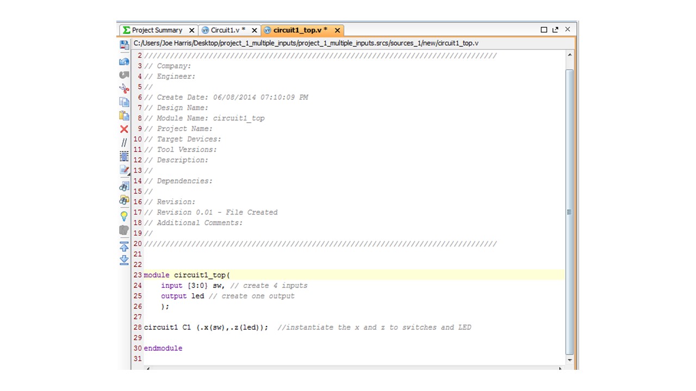Click the '// Design Name:' comment line

coord(176,108)
